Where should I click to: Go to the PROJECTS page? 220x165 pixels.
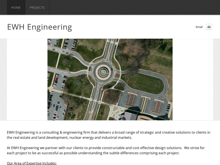click(x=37, y=7)
